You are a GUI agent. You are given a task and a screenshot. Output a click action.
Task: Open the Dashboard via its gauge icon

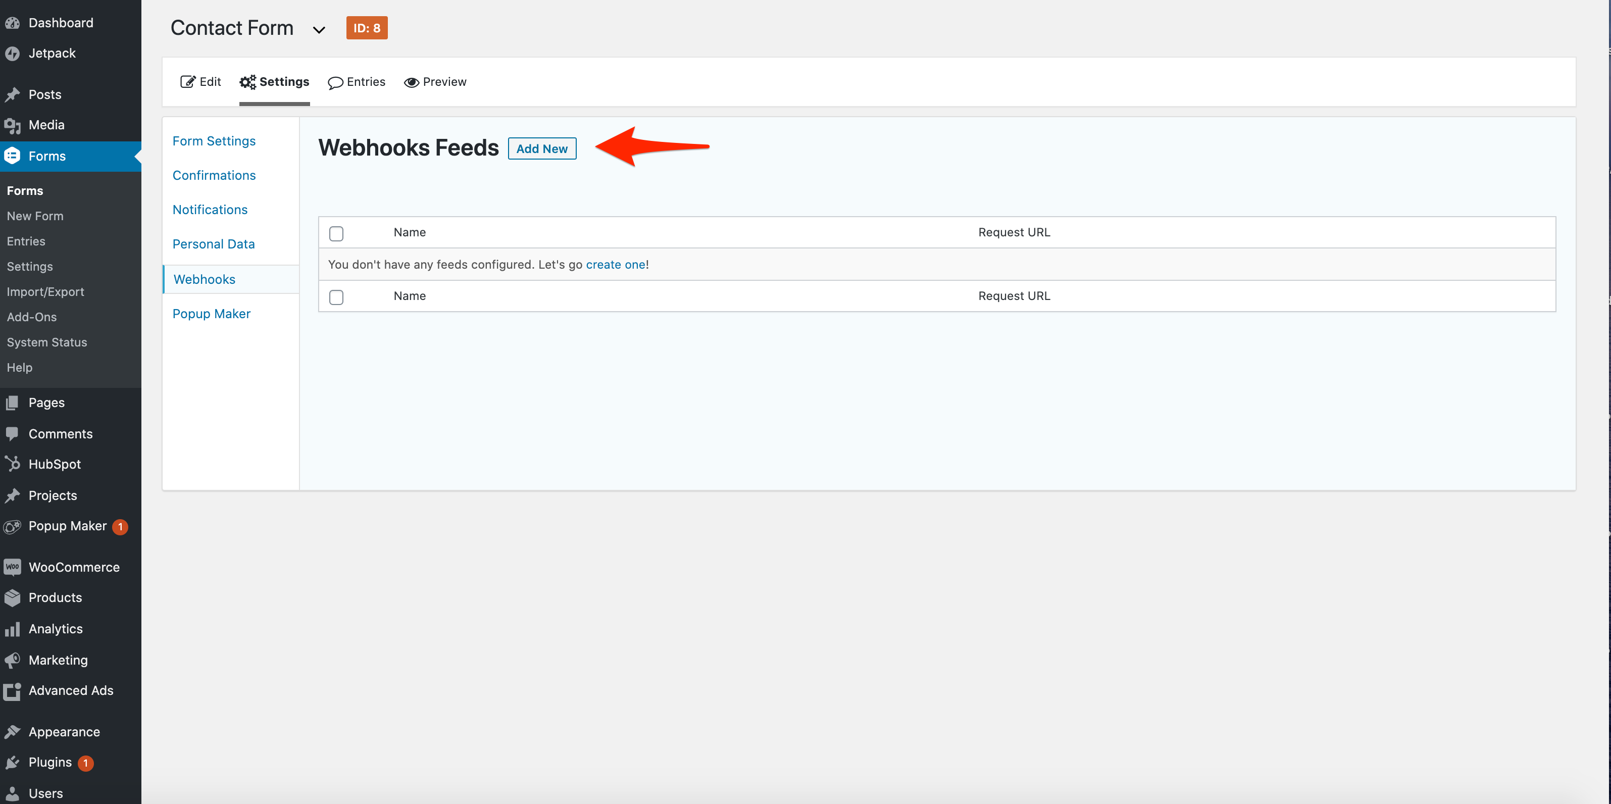(13, 22)
